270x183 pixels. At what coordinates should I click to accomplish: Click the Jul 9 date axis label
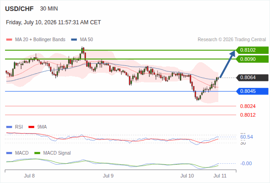(108, 176)
